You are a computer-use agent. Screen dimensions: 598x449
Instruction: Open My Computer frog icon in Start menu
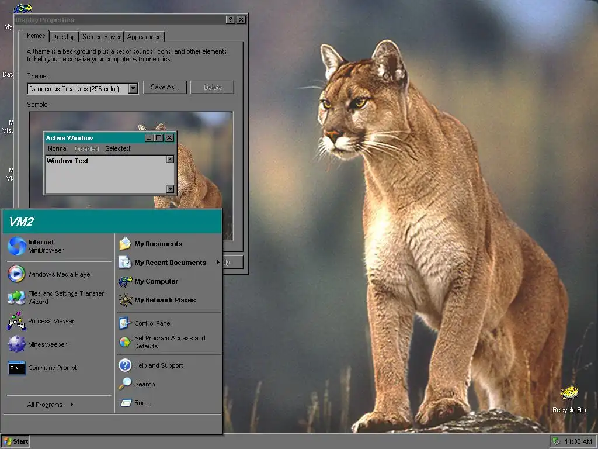coord(126,281)
